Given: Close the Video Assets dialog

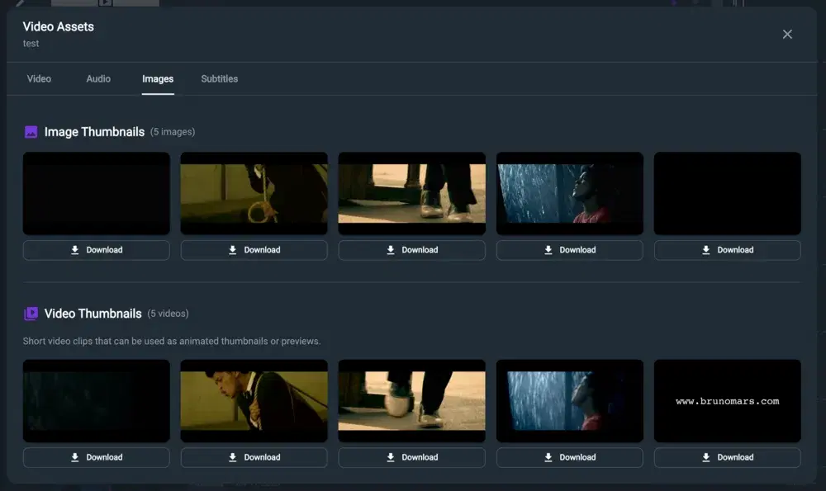Looking at the screenshot, I should coord(787,34).
